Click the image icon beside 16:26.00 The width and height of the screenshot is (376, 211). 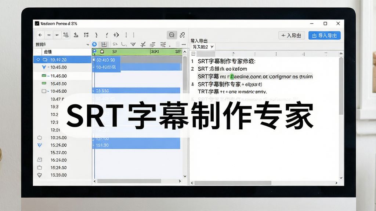pyautogui.click(x=40, y=160)
